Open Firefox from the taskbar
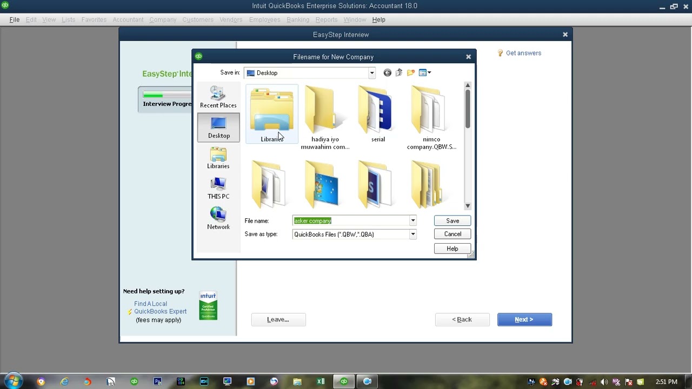The image size is (692, 389). tap(88, 381)
